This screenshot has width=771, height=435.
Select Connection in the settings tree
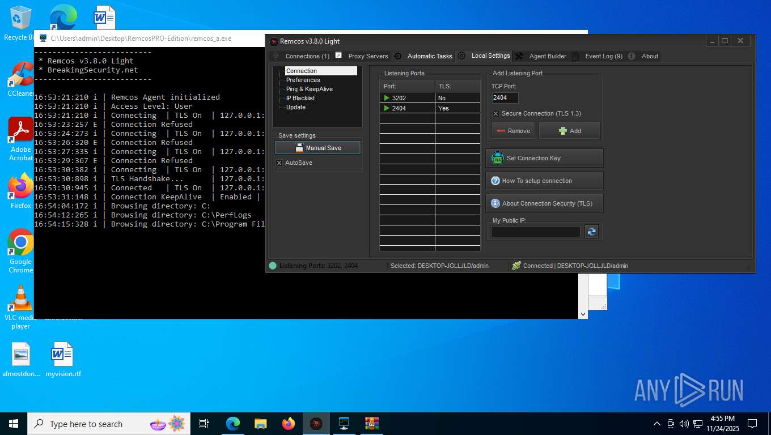(x=302, y=71)
